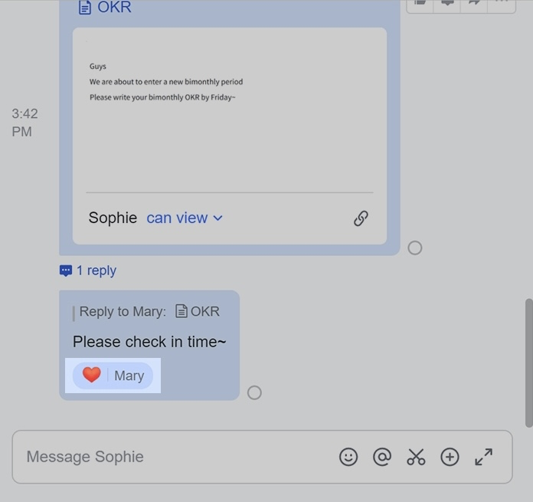Open the OKR document preview card
This screenshot has width=533, height=502.
click(230, 136)
